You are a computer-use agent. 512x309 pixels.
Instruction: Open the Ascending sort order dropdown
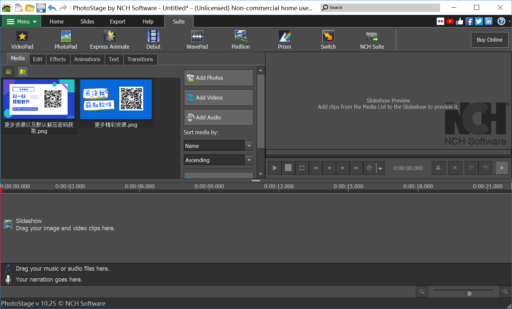coord(218,160)
